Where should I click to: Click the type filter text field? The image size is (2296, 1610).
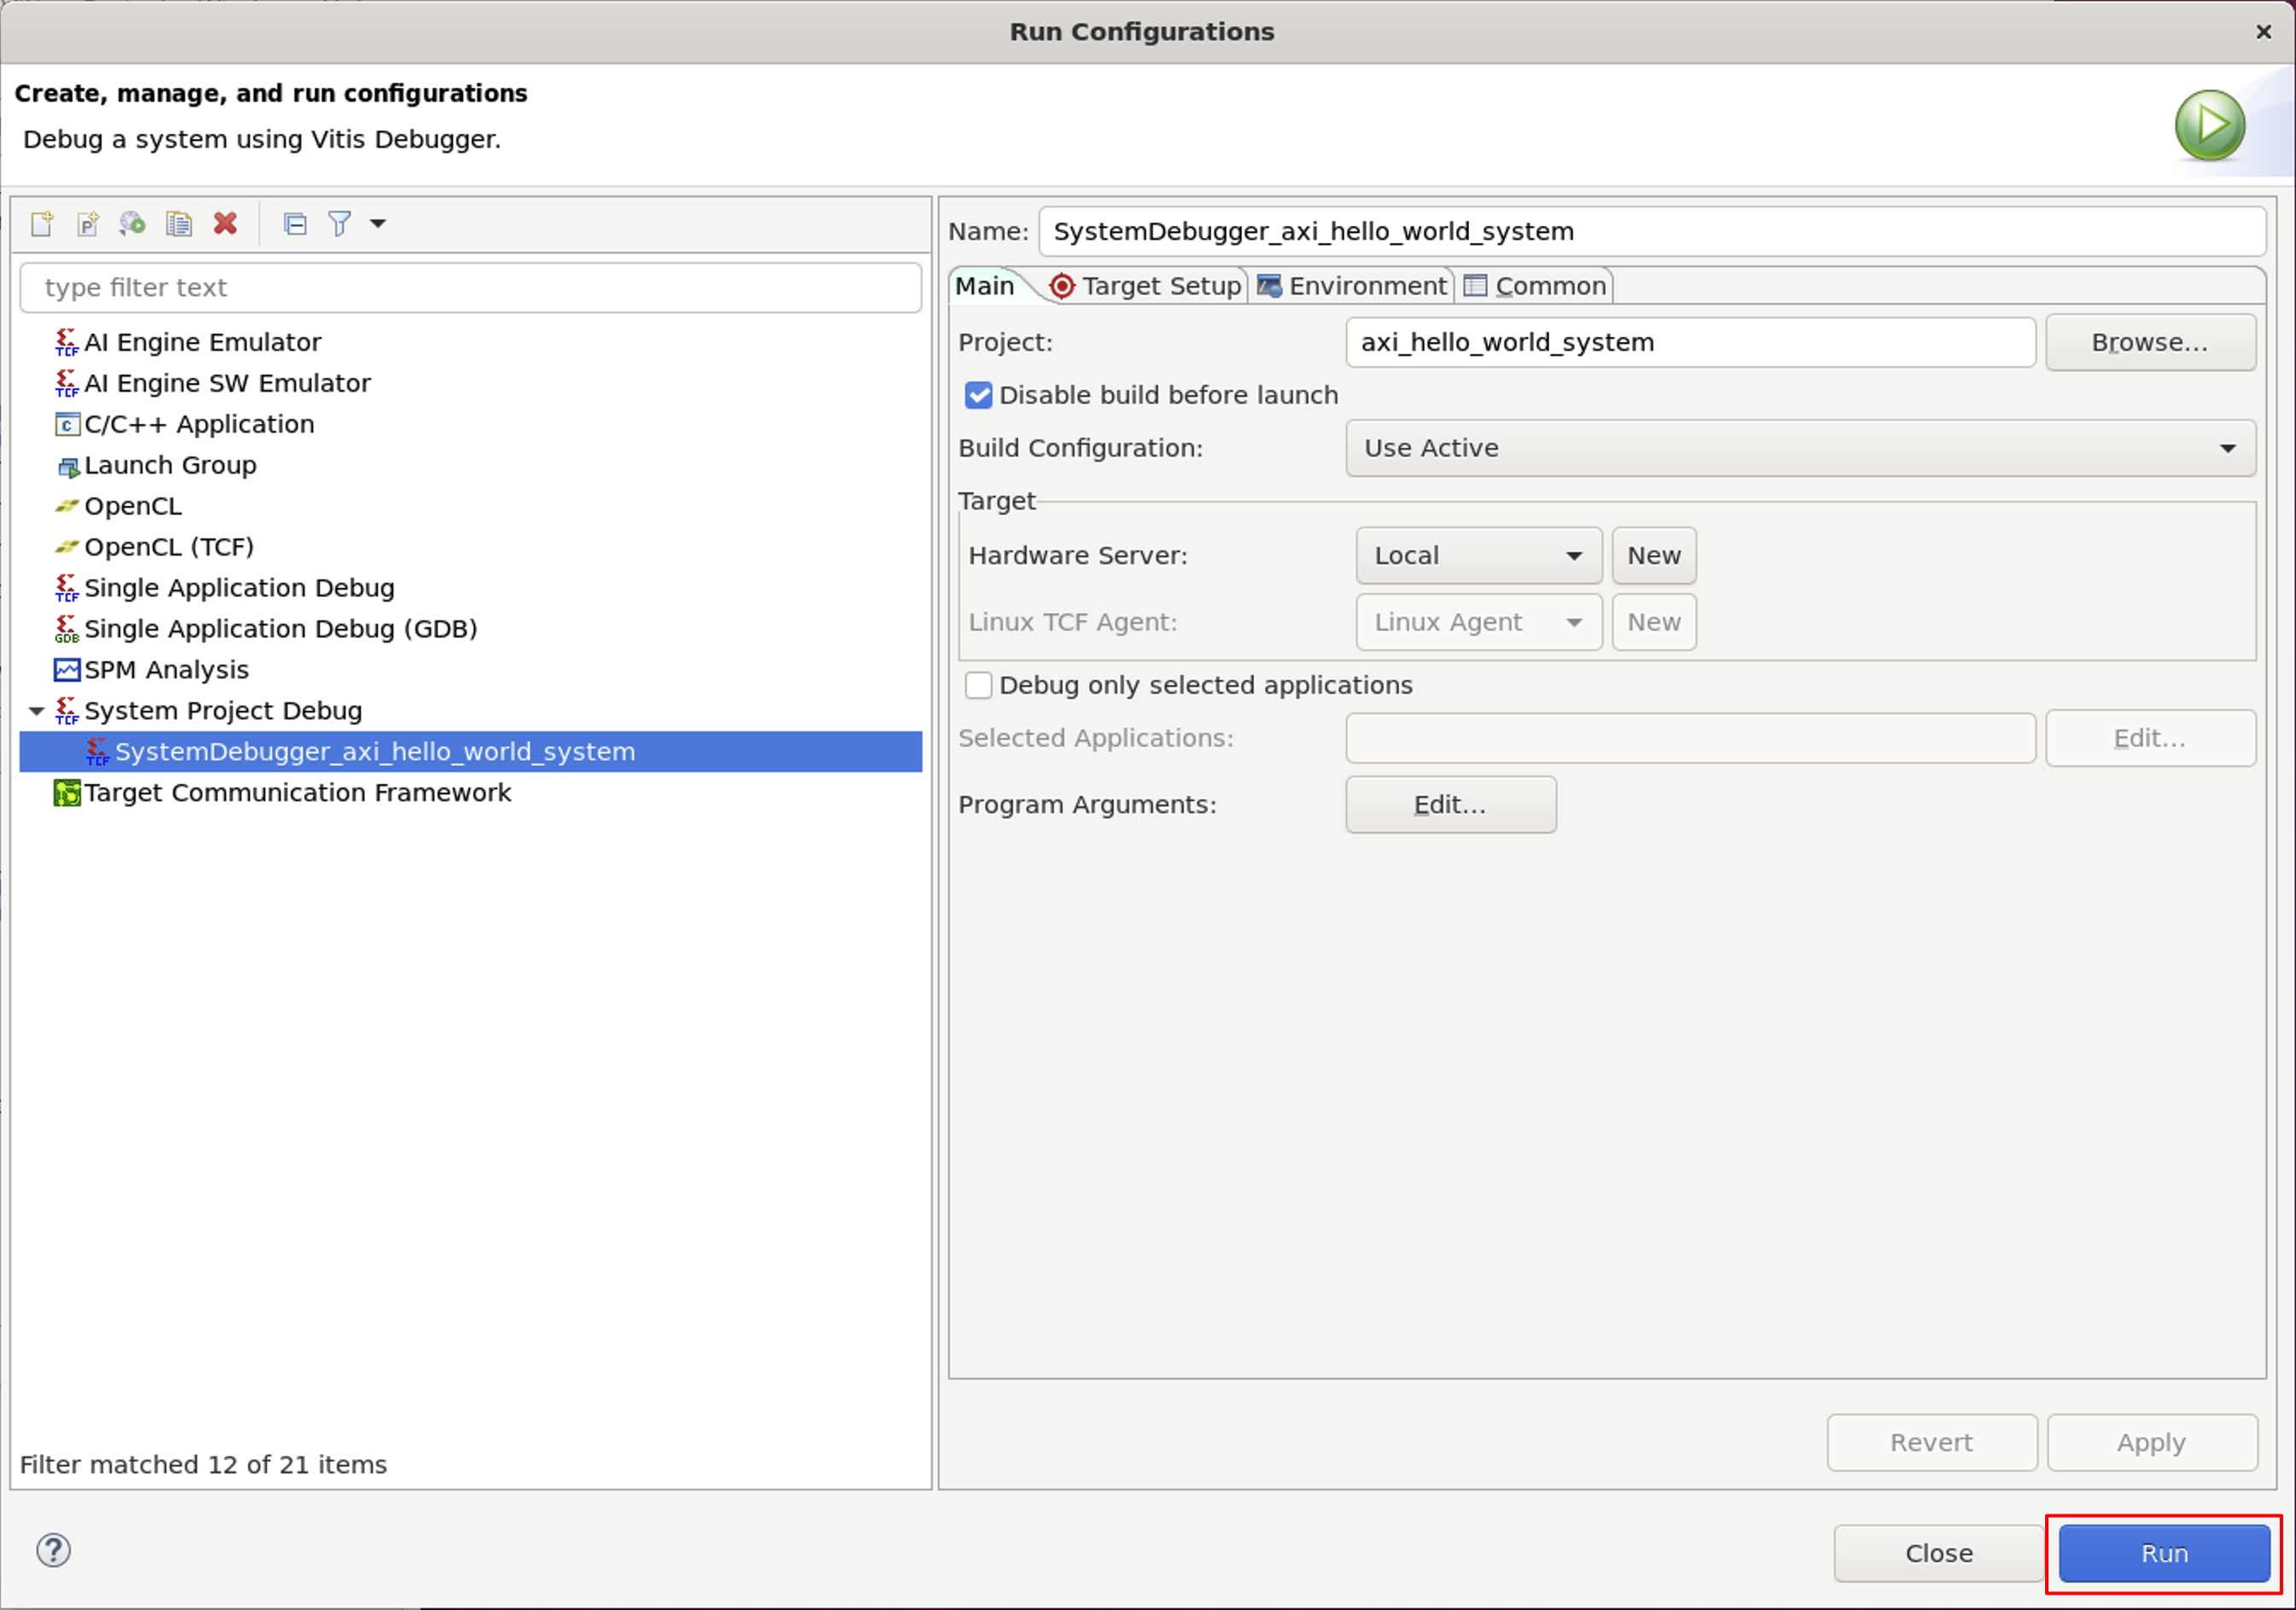click(470, 288)
